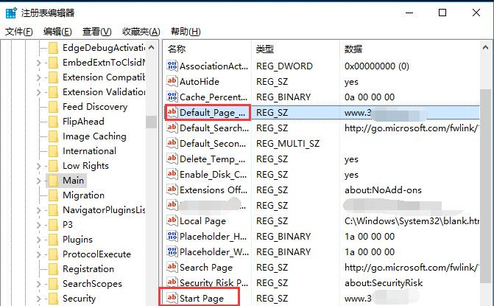Click the Search Page string value icon
The height and width of the screenshot is (306, 494).
coord(172,268)
